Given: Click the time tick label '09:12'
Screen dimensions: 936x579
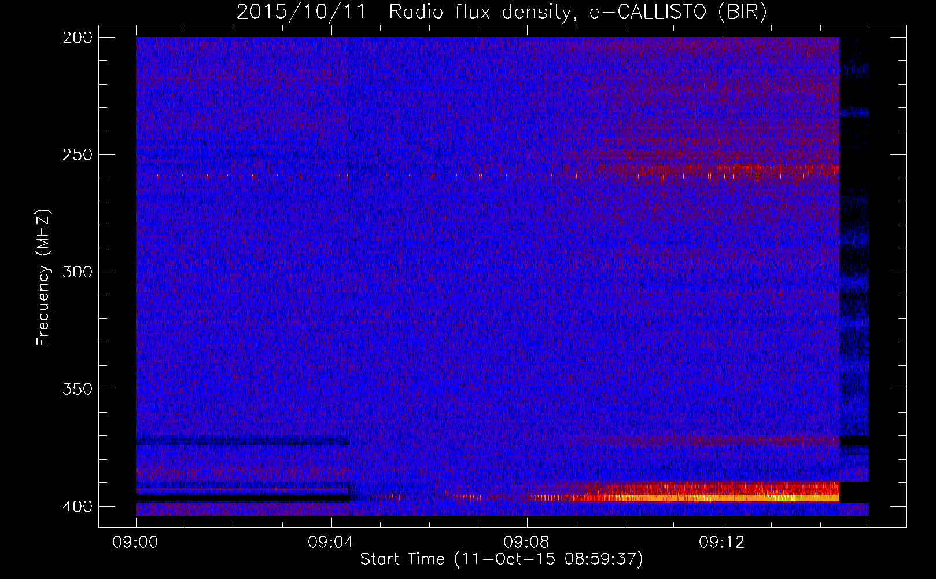Looking at the screenshot, I should (x=723, y=542).
